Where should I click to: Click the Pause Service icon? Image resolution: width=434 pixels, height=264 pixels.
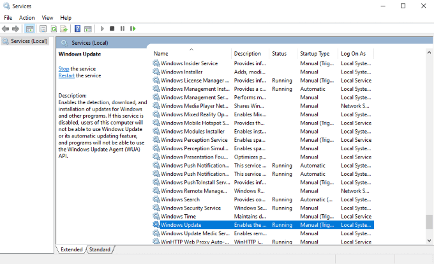point(123,29)
